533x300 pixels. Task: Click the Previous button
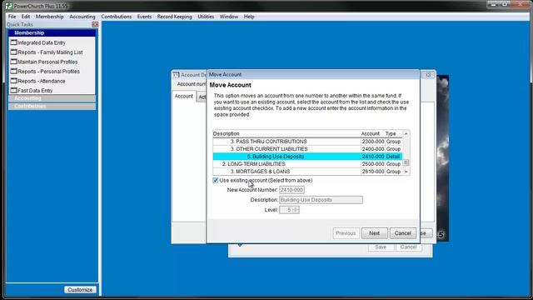point(346,233)
